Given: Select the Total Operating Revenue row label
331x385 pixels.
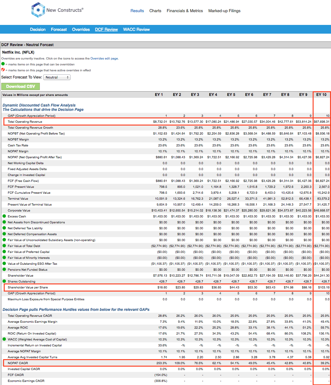Looking at the screenshot, I should pos(25,121).
